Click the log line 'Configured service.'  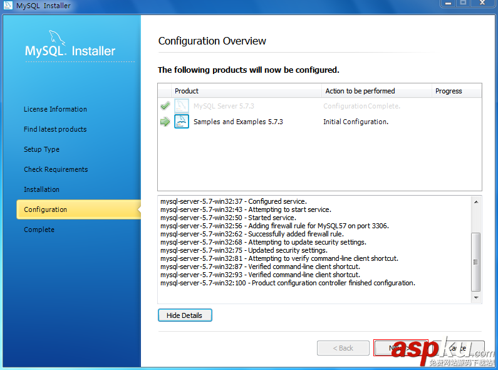tap(234, 201)
